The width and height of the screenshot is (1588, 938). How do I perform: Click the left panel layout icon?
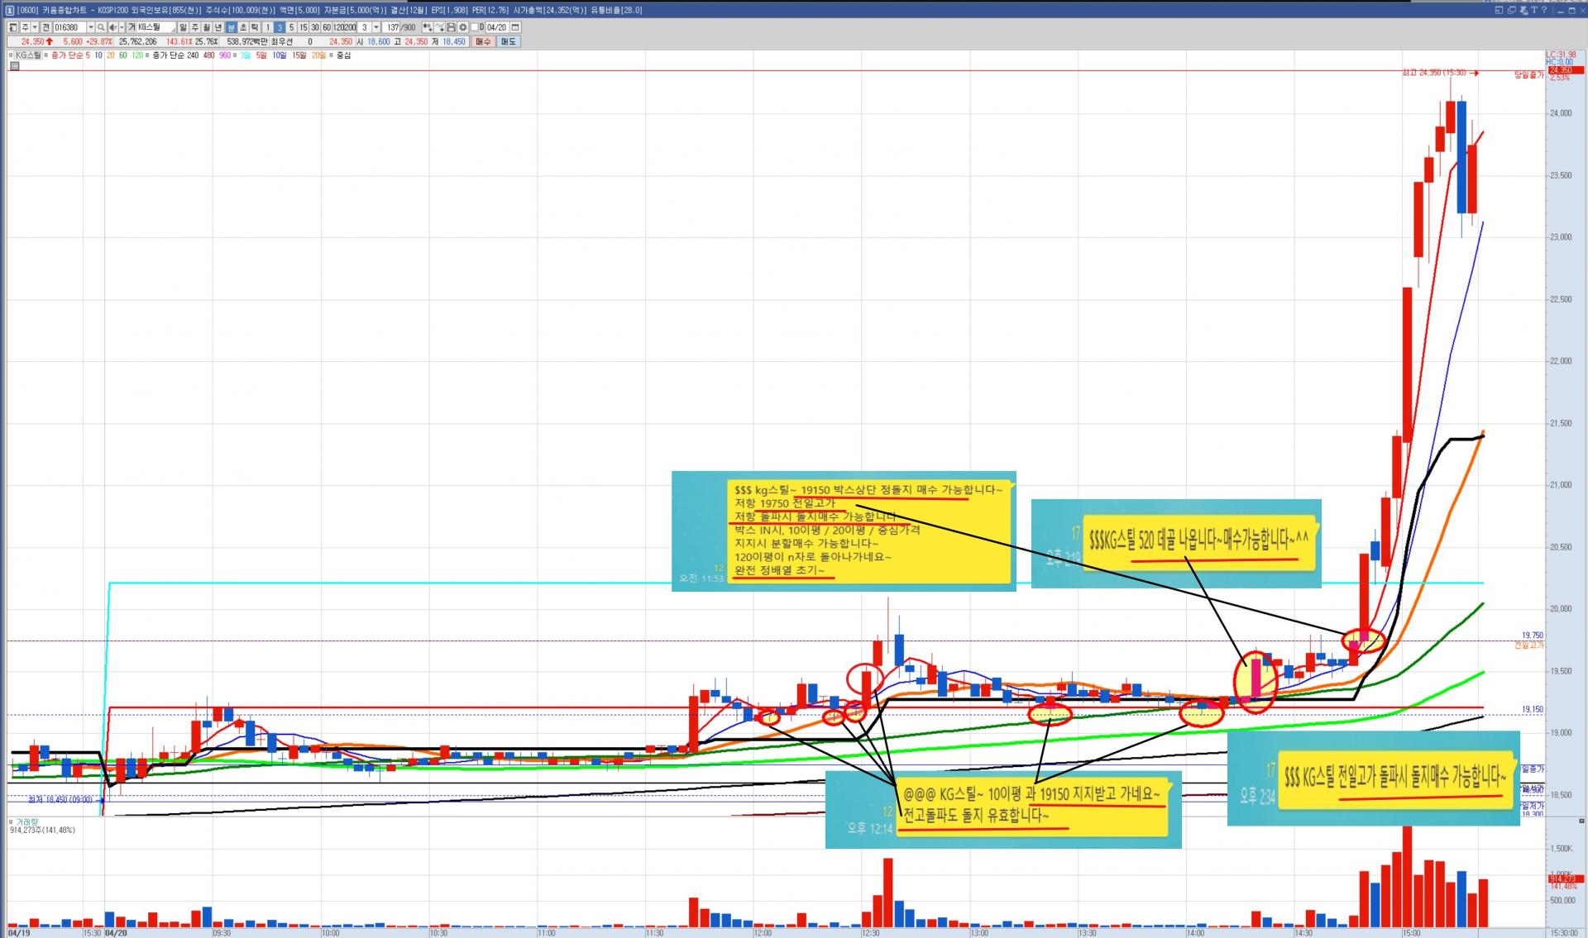pos(12,27)
